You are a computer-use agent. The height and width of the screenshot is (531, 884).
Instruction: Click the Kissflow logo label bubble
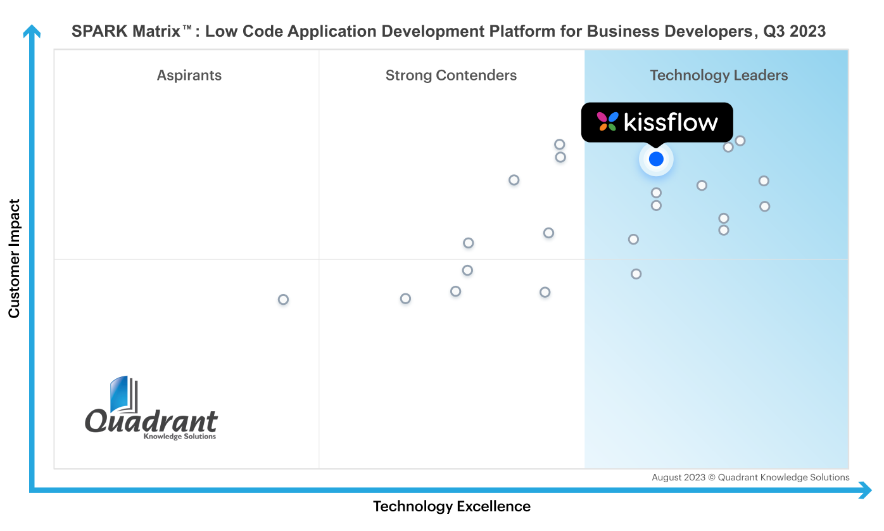tap(657, 122)
